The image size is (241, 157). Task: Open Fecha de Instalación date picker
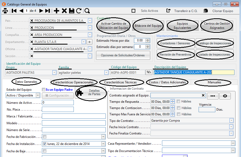(103, 144)
